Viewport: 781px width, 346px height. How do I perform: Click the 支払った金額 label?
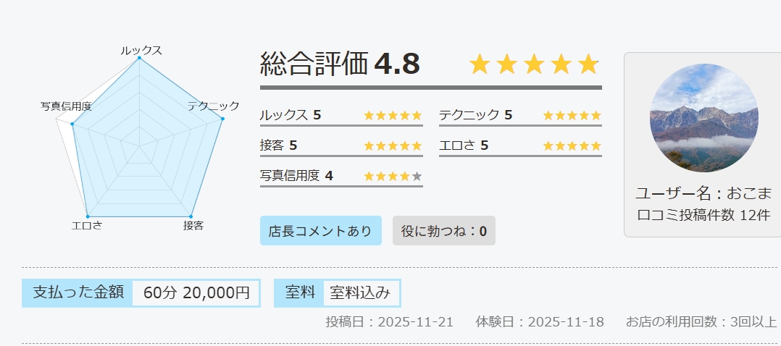78,292
